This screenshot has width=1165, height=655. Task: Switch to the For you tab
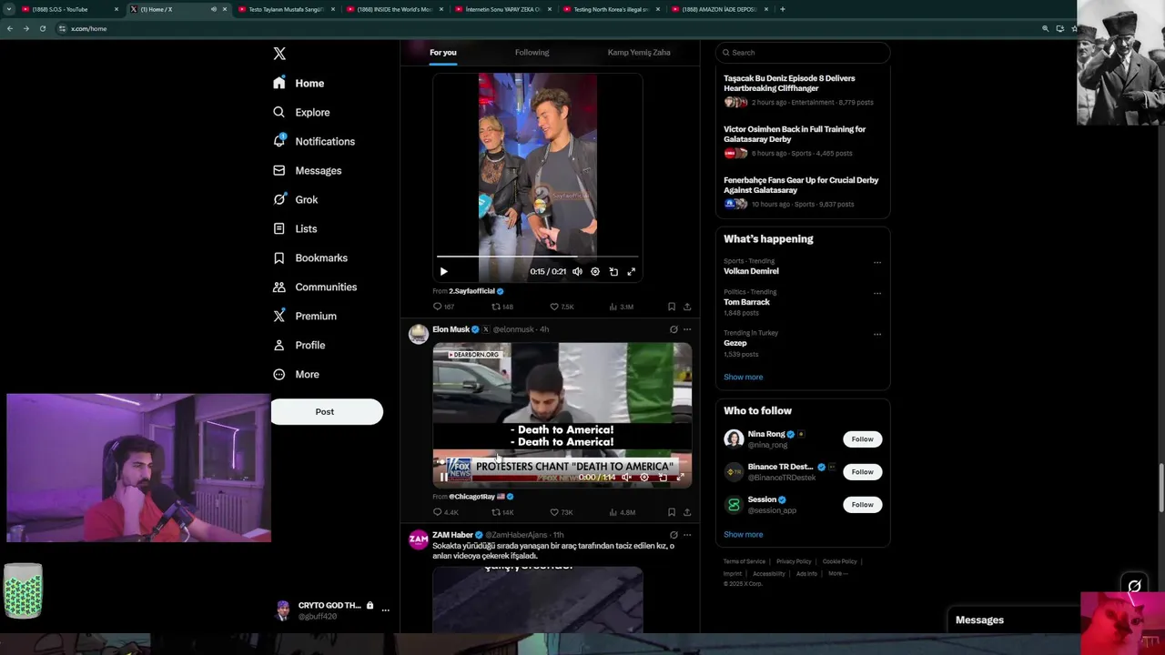(443, 52)
